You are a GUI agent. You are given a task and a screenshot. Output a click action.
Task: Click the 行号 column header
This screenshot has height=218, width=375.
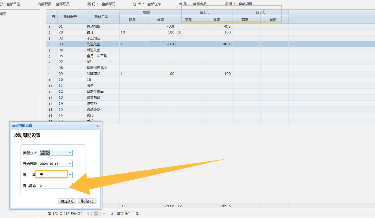click(x=52, y=17)
